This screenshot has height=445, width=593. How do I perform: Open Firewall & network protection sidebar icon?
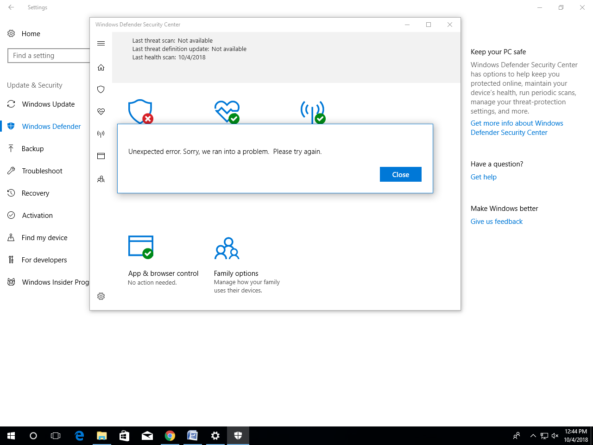tap(101, 134)
